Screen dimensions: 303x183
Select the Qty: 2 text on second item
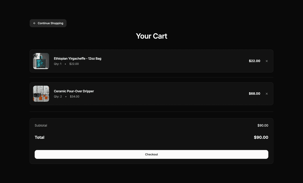click(58, 96)
